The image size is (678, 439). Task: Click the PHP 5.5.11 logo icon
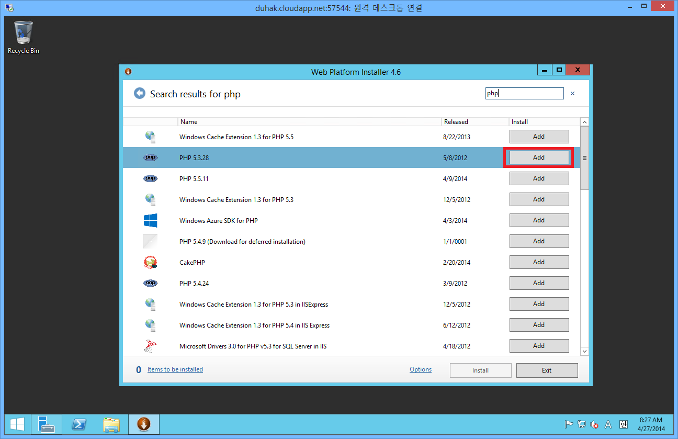[150, 178]
